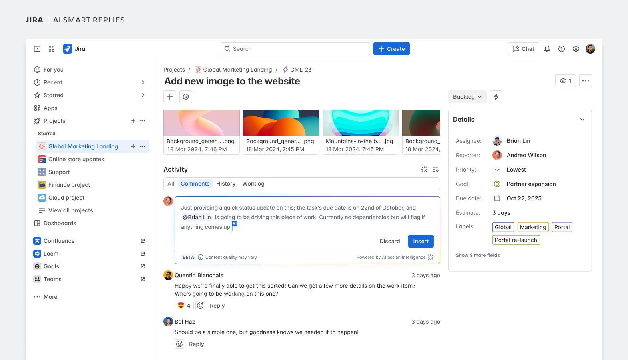This screenshot has height=360, width=628.
Task: Open Confluence external link icon
Action: [x=143, y=241]
